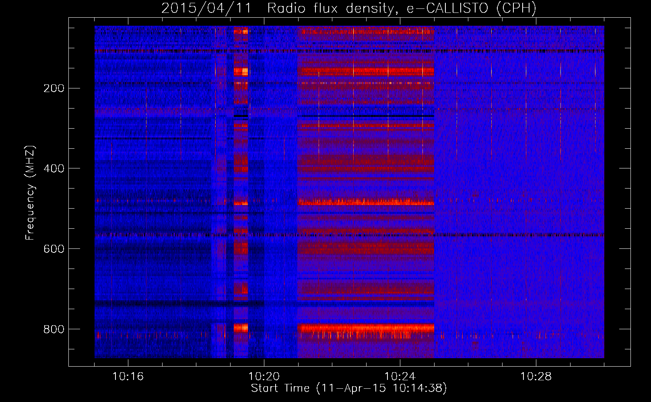Click the 10:24 time tick label
This screenshot has height=402, width=651.
click(x=400, y=377)
